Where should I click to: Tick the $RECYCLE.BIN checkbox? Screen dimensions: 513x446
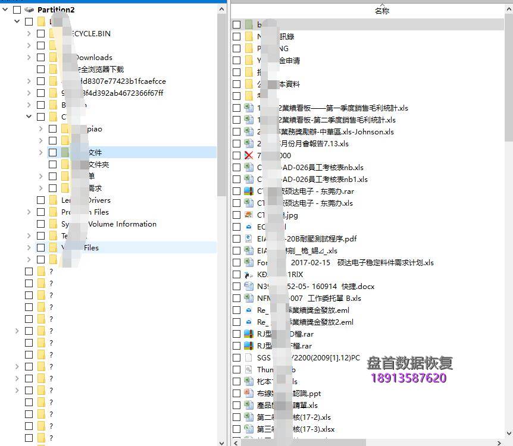[x=40, y=34]
